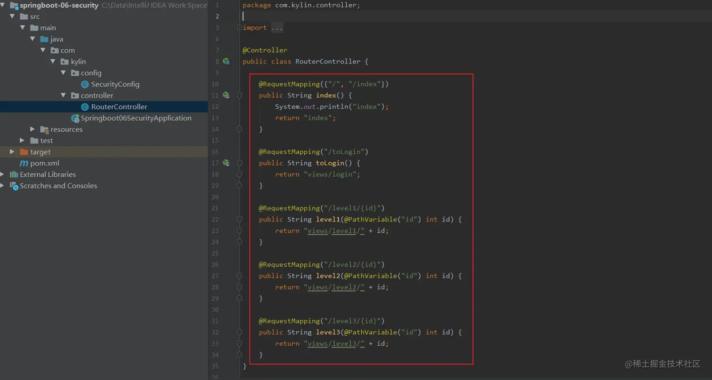Click request mapping gutter icon on line 17

point(226,163)
